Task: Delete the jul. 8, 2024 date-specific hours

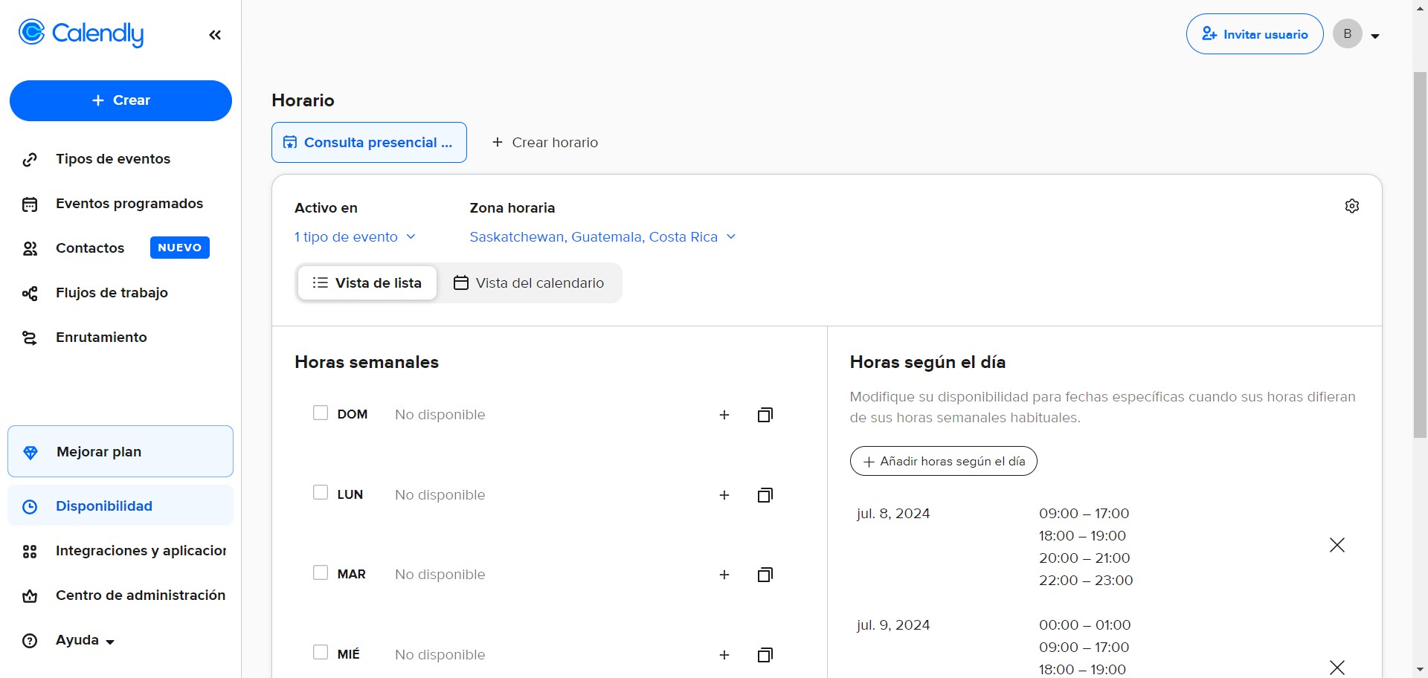Action: [x=1337, y=545]
